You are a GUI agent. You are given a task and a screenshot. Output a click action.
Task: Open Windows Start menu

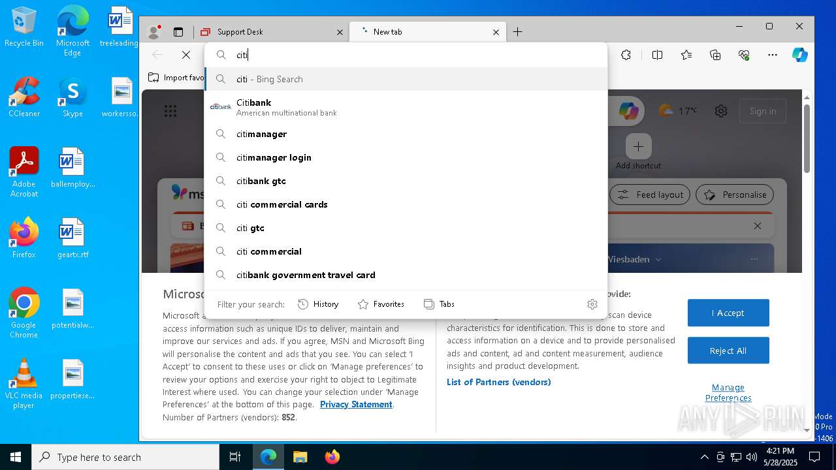coord(16,457)
